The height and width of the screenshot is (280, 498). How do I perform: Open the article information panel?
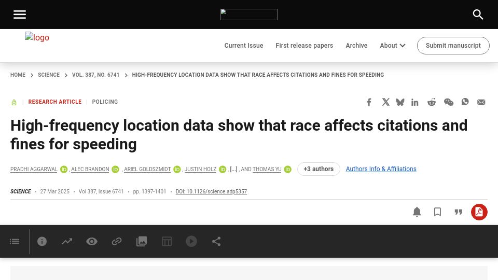click(x=42, y=241)
